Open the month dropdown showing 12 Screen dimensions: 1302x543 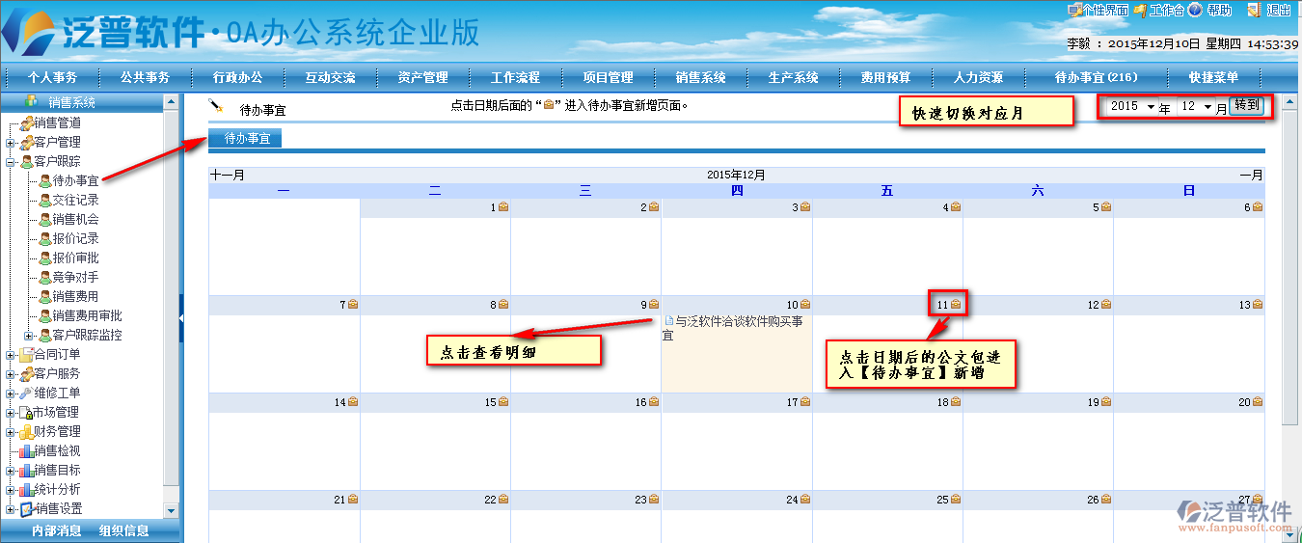tap(1196, 106)
